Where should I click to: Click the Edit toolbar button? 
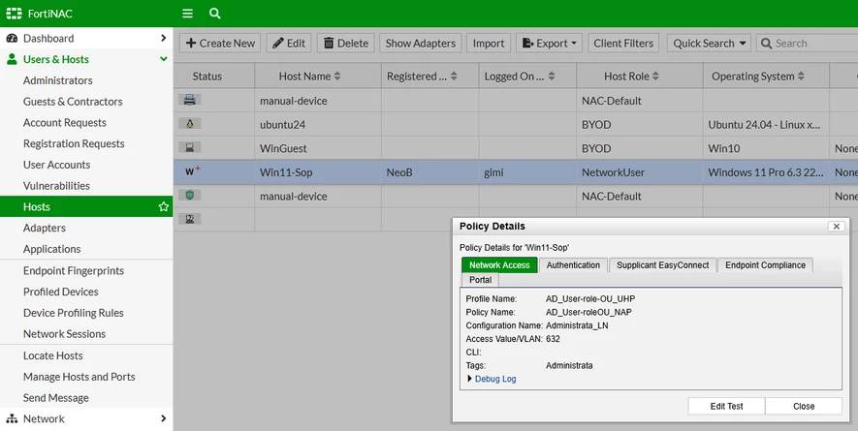pyautogui.click(x=289, y=44)
